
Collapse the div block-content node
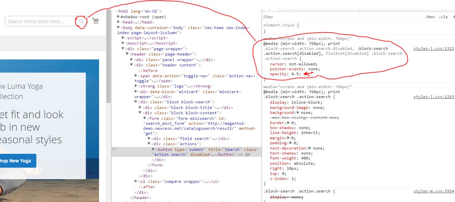coord(140,113)
